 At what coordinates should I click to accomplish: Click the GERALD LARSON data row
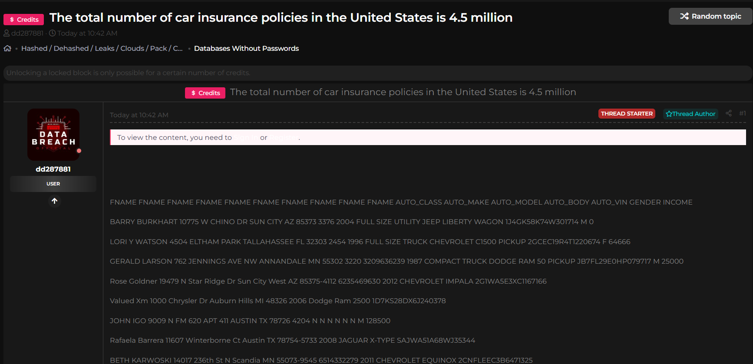396,261
